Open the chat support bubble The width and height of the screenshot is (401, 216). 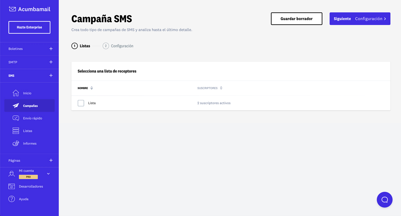click(x=385, y=200)
